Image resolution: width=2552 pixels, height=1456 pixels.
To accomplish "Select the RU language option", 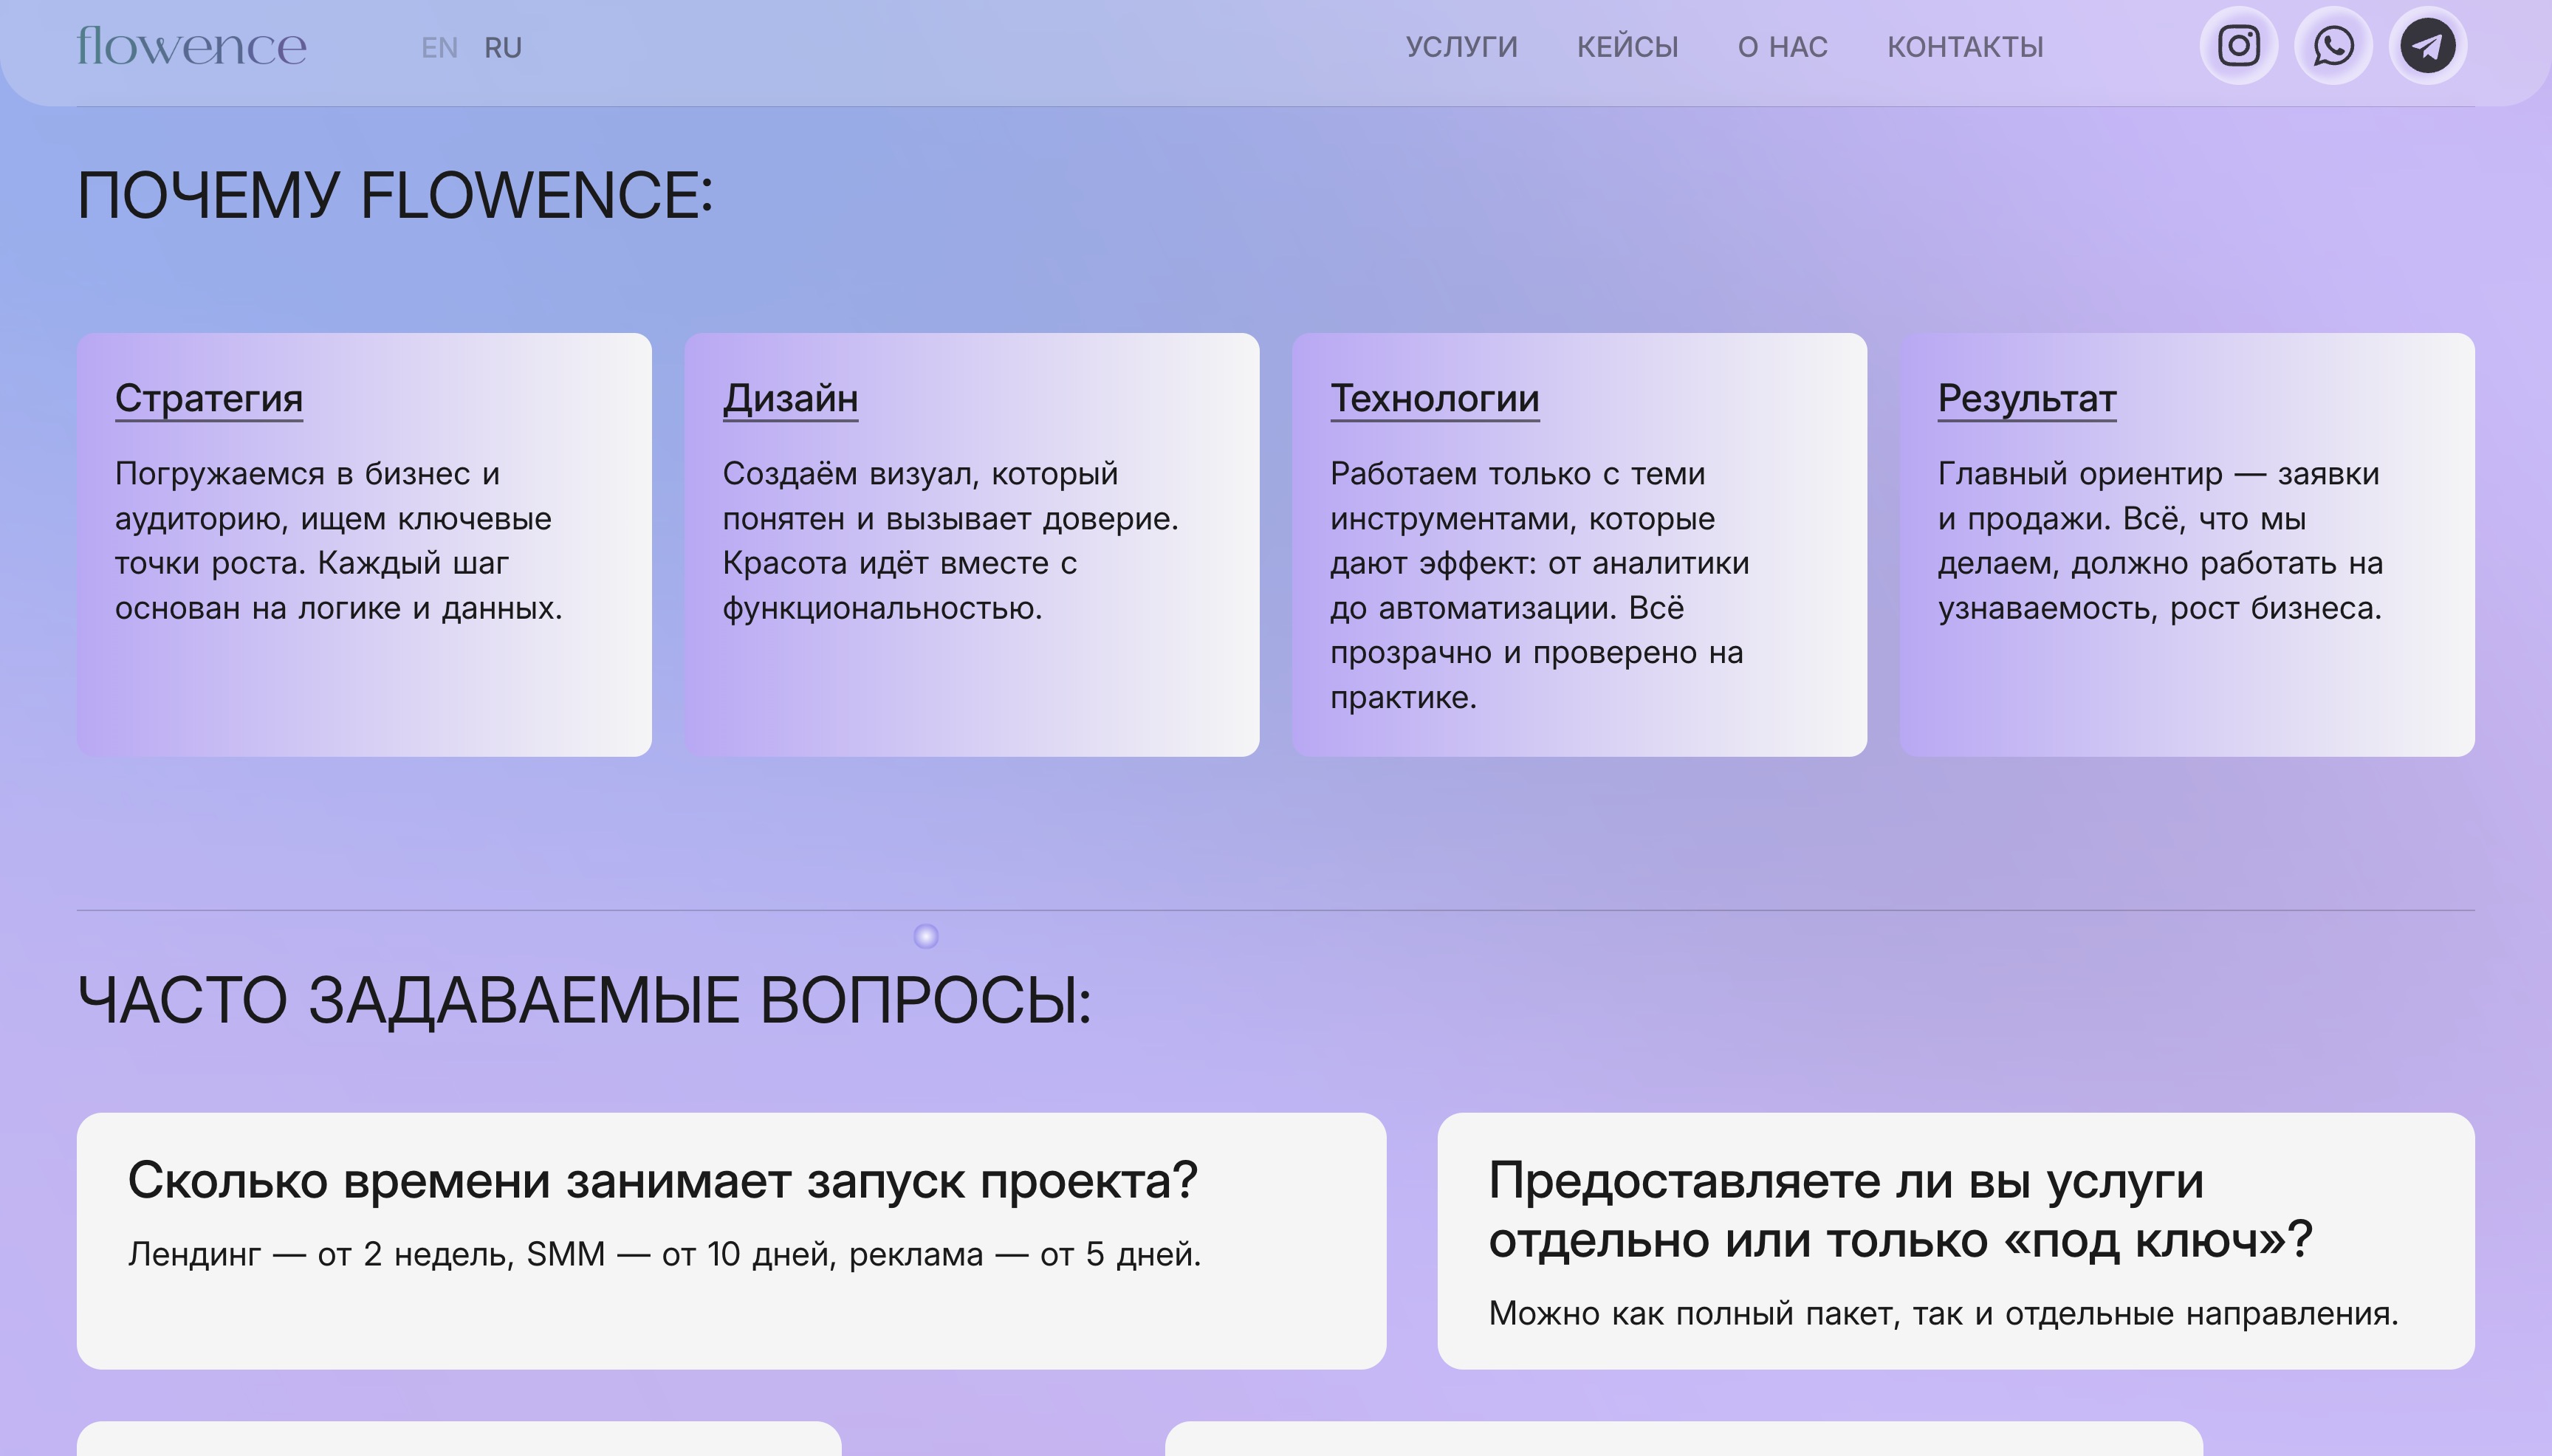I will pos(503,47).
